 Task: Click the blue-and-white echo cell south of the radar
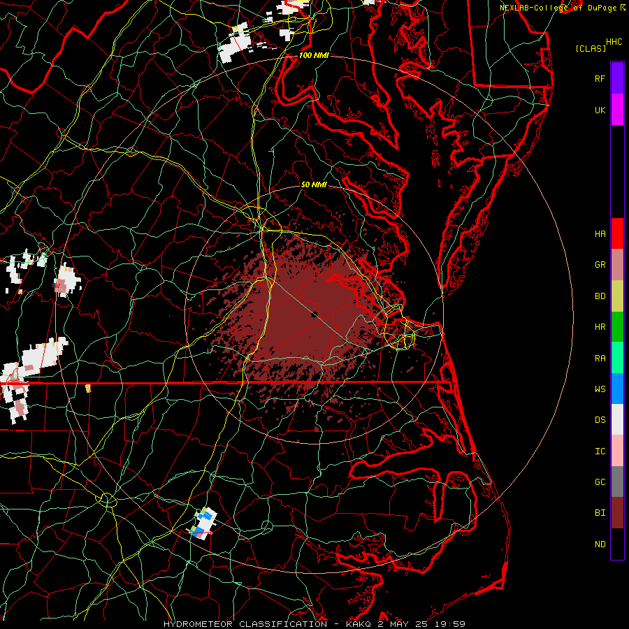(x=204, y=523)
